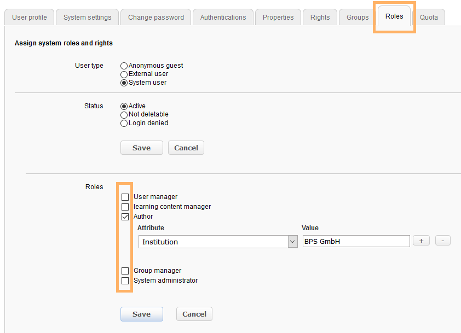Go to Change password tab

tap(156, 17)
